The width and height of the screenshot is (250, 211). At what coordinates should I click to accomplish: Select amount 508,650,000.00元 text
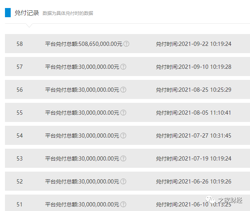(101, 44)
